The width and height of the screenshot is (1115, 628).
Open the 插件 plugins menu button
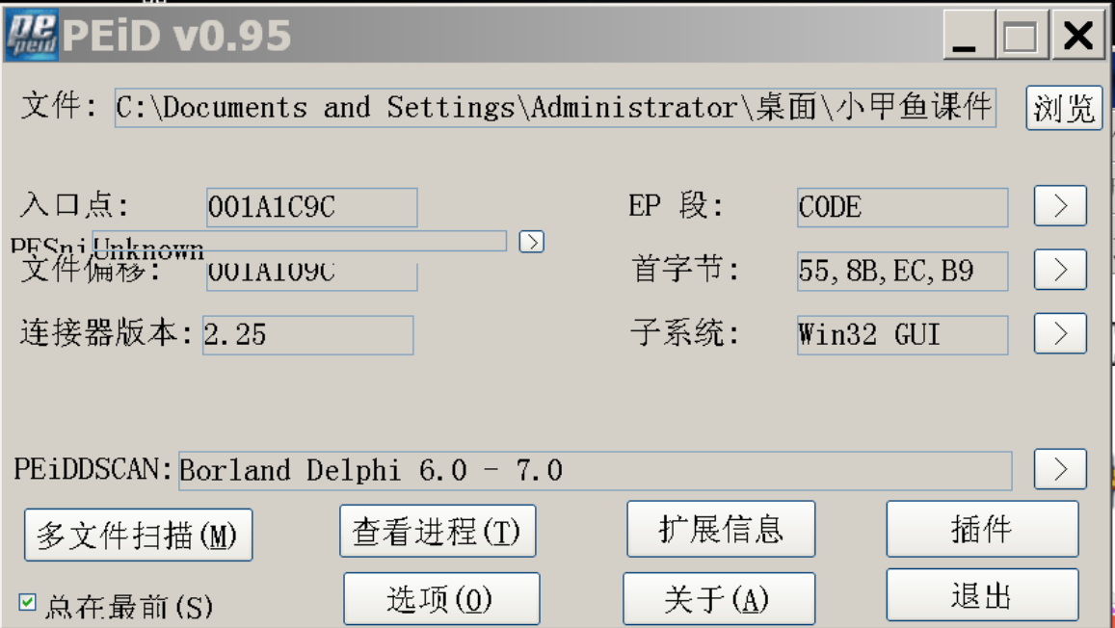tap(981, 529)
